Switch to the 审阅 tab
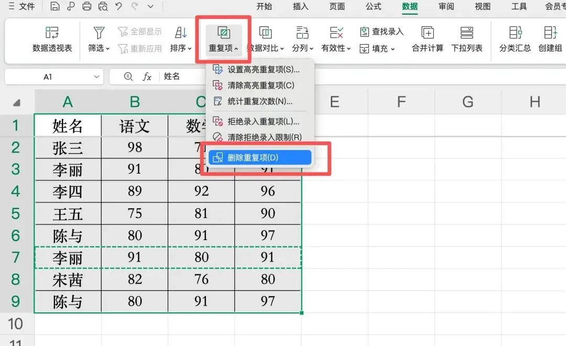This screenshot has height=346, width=566. [447, 6]
